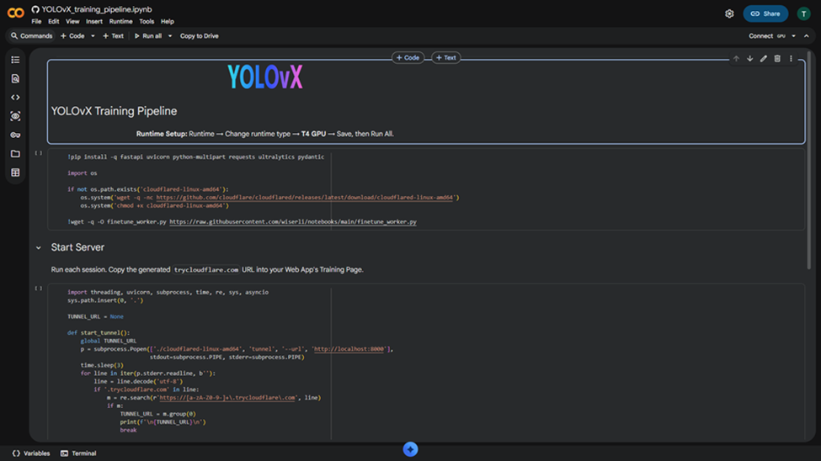Click the GitHub icon beside notebook title
Screen dimensions: 821x461
pos(35,9)
